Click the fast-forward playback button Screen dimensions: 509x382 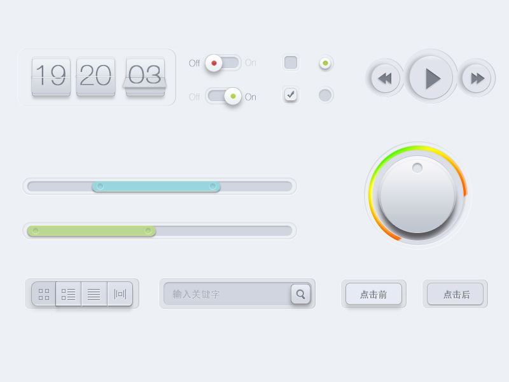477,78
